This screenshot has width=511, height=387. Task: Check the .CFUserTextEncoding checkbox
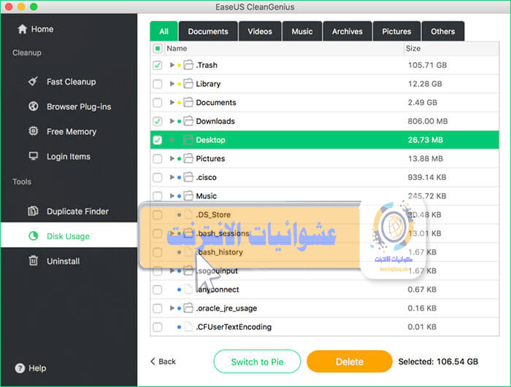point(158,327)
